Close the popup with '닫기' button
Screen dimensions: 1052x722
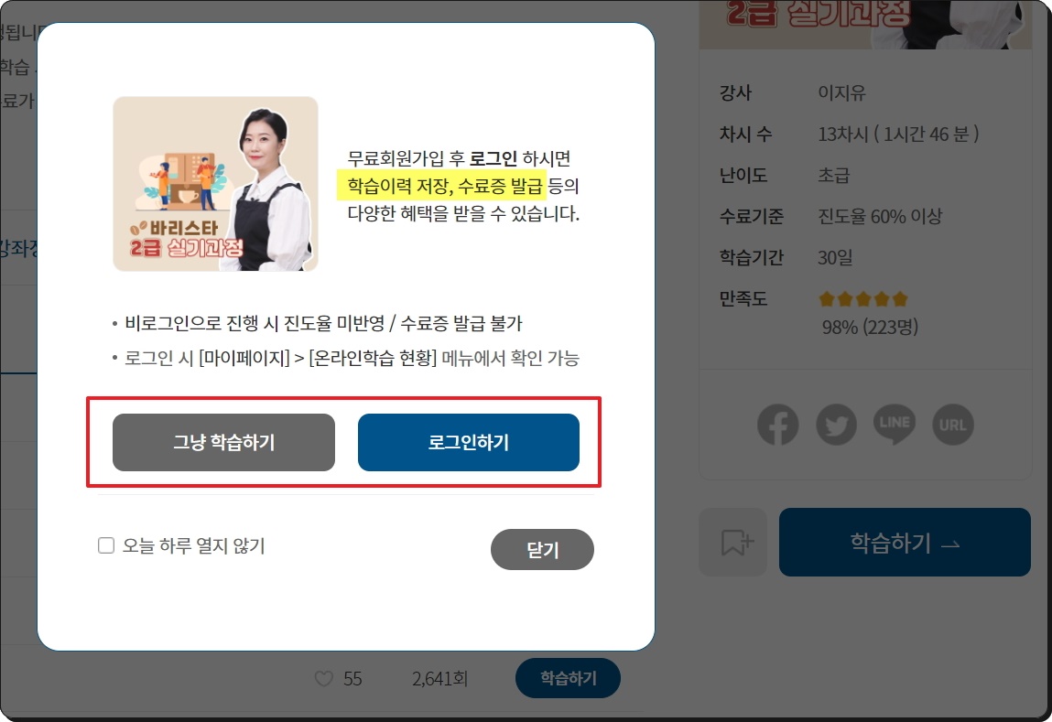coord(542,550)
